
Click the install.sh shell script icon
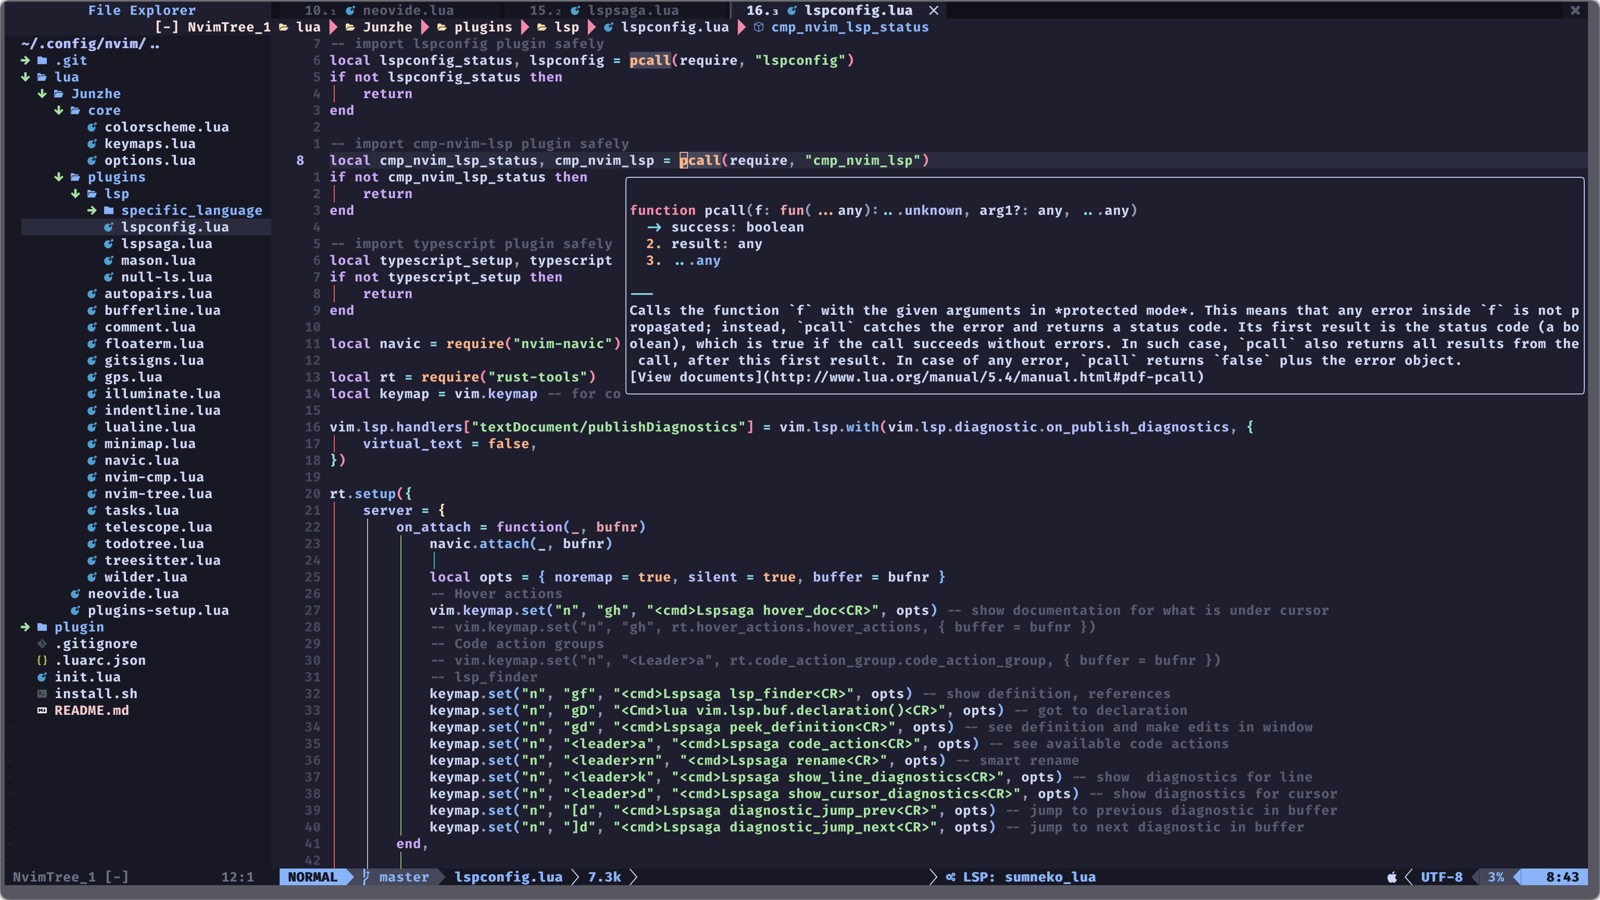[x=42, y=693]
